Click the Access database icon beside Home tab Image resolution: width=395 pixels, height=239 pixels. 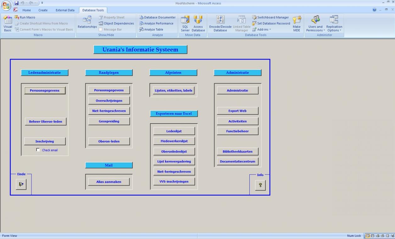point(15,10)
